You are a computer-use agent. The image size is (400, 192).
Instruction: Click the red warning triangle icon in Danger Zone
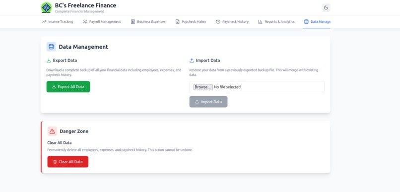pyautogui.click(x=52, y=131)
